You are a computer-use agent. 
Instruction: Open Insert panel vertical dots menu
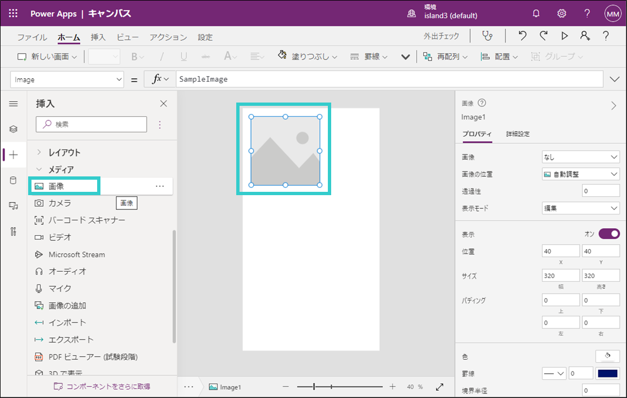(x=160, y=125)
